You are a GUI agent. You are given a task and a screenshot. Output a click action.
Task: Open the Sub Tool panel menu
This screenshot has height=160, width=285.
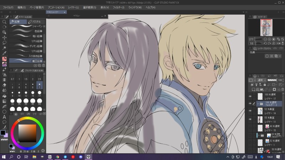tap(11, 17)
